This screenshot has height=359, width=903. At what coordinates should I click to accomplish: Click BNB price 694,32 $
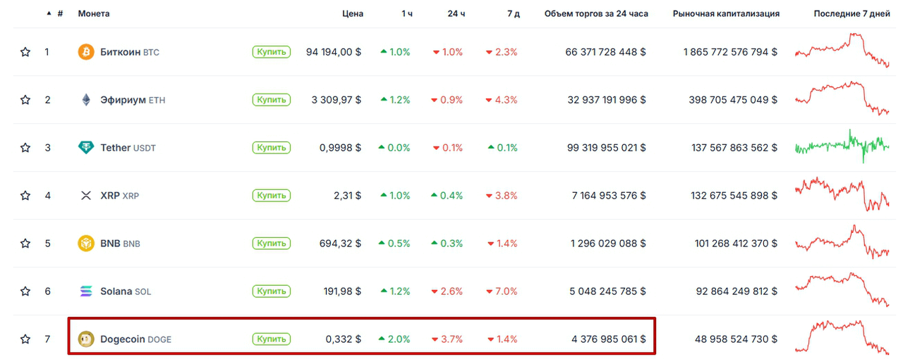(x=340, y=244)
